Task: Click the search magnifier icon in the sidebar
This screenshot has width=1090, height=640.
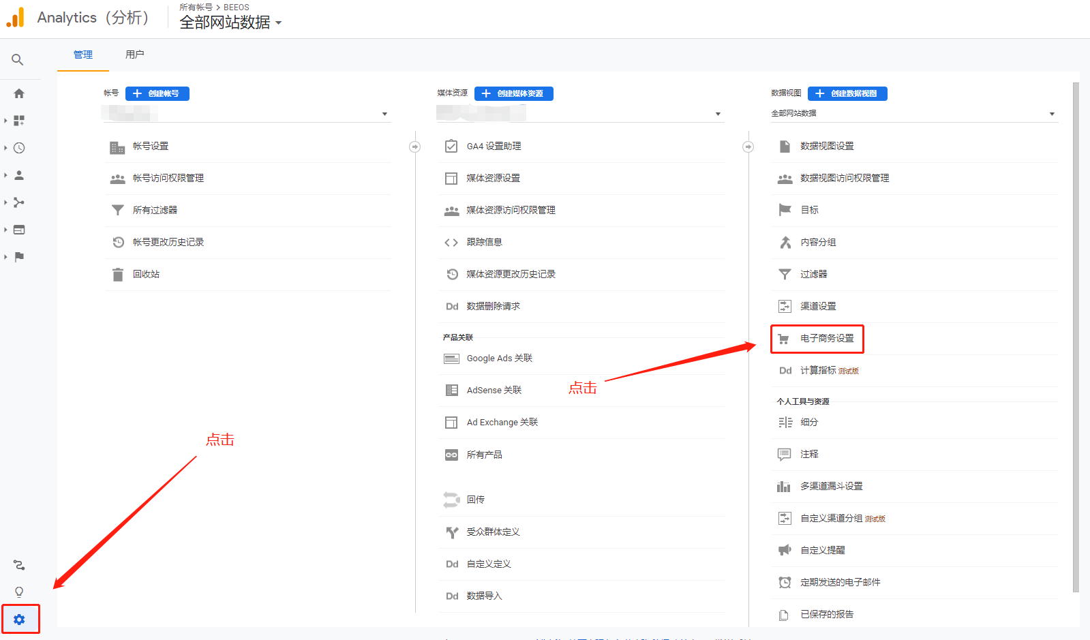Action: tap(18, 60)
